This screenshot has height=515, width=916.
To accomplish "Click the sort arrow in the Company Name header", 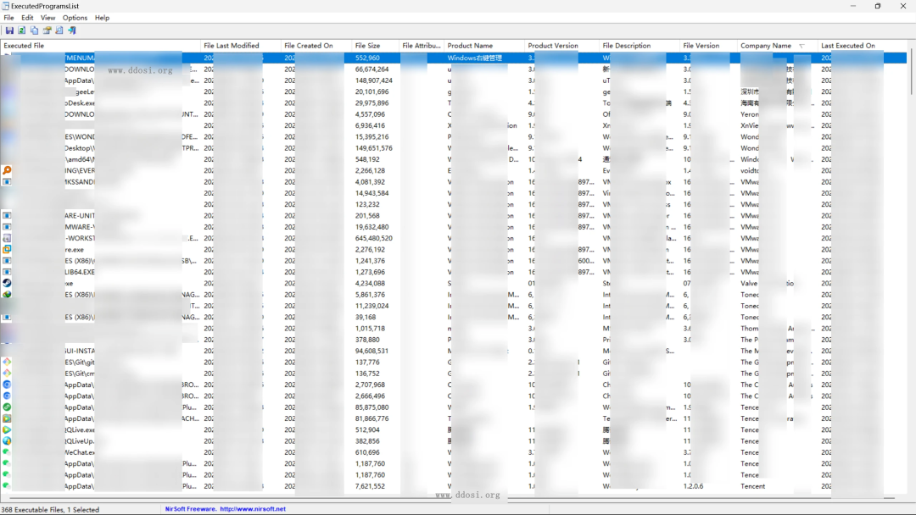I will click(802, 46).
